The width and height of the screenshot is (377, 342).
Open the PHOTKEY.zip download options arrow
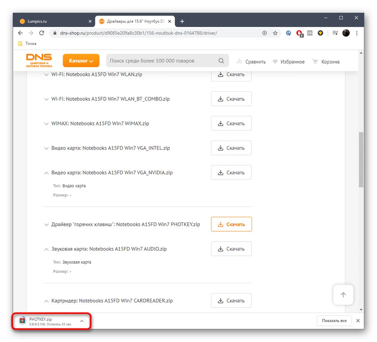(x=82, y=321)
